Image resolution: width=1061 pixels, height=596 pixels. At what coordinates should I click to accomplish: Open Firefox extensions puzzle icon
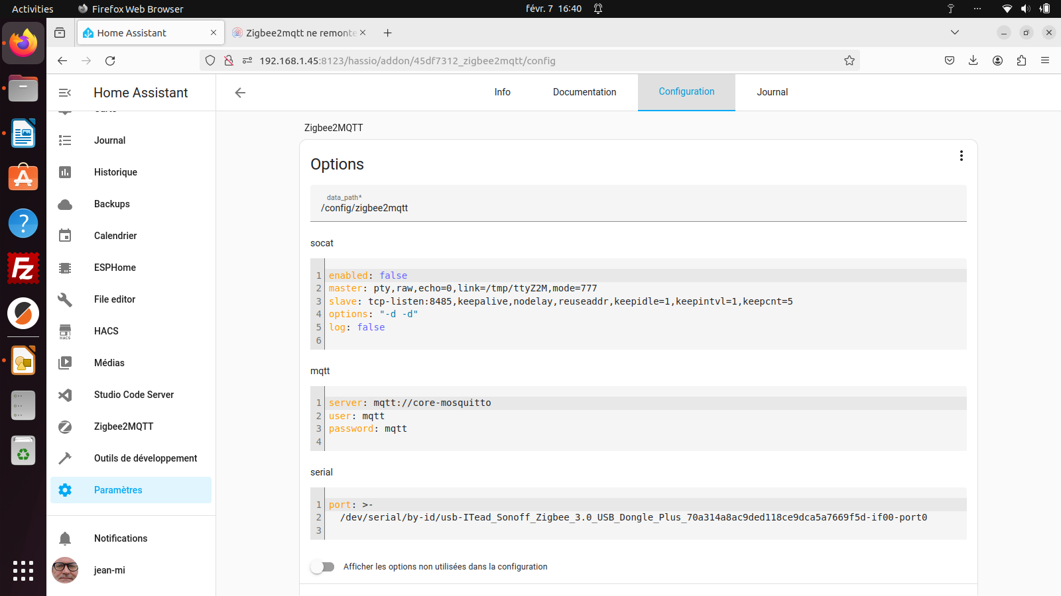1021,60
